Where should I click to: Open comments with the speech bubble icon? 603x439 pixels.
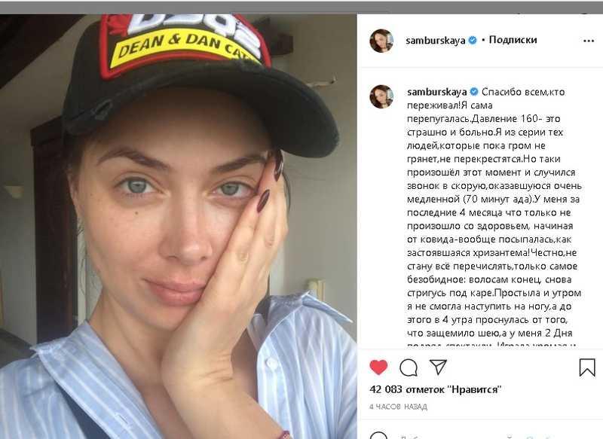click(409, 367)
